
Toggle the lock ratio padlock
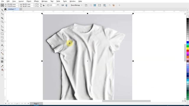[44, 5]
